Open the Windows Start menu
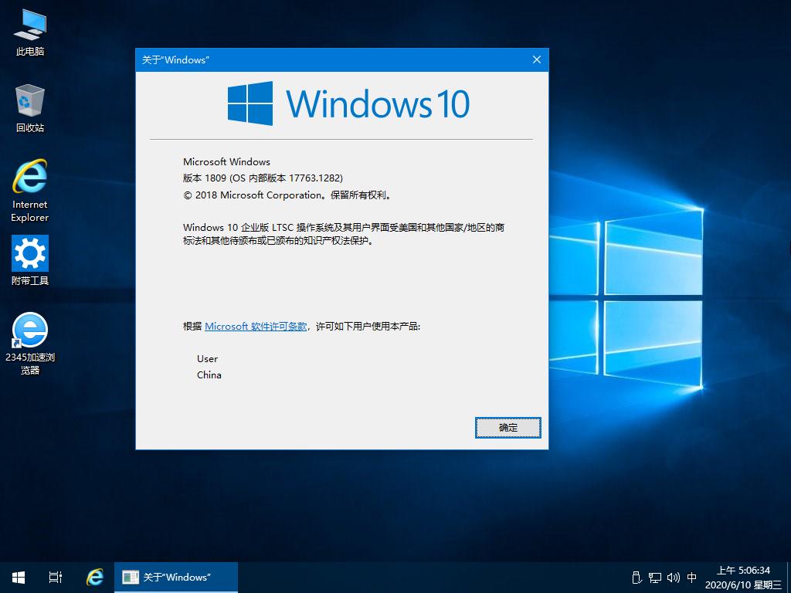 click(19, 578)
